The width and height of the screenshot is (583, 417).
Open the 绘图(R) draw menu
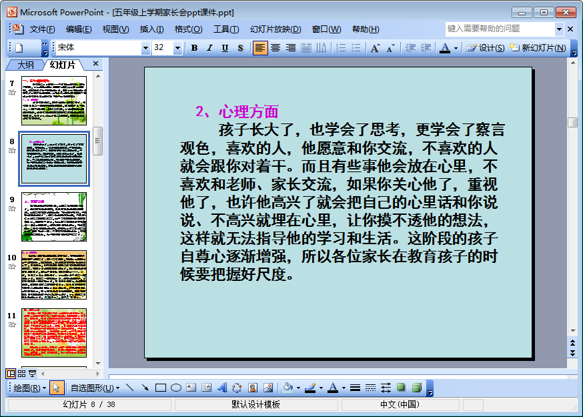click(29, 388)
